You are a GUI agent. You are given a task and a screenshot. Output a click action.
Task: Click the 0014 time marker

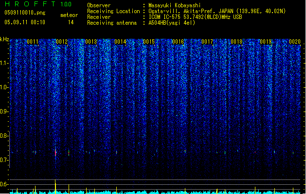pyautogui.click(x=120, y=42)
